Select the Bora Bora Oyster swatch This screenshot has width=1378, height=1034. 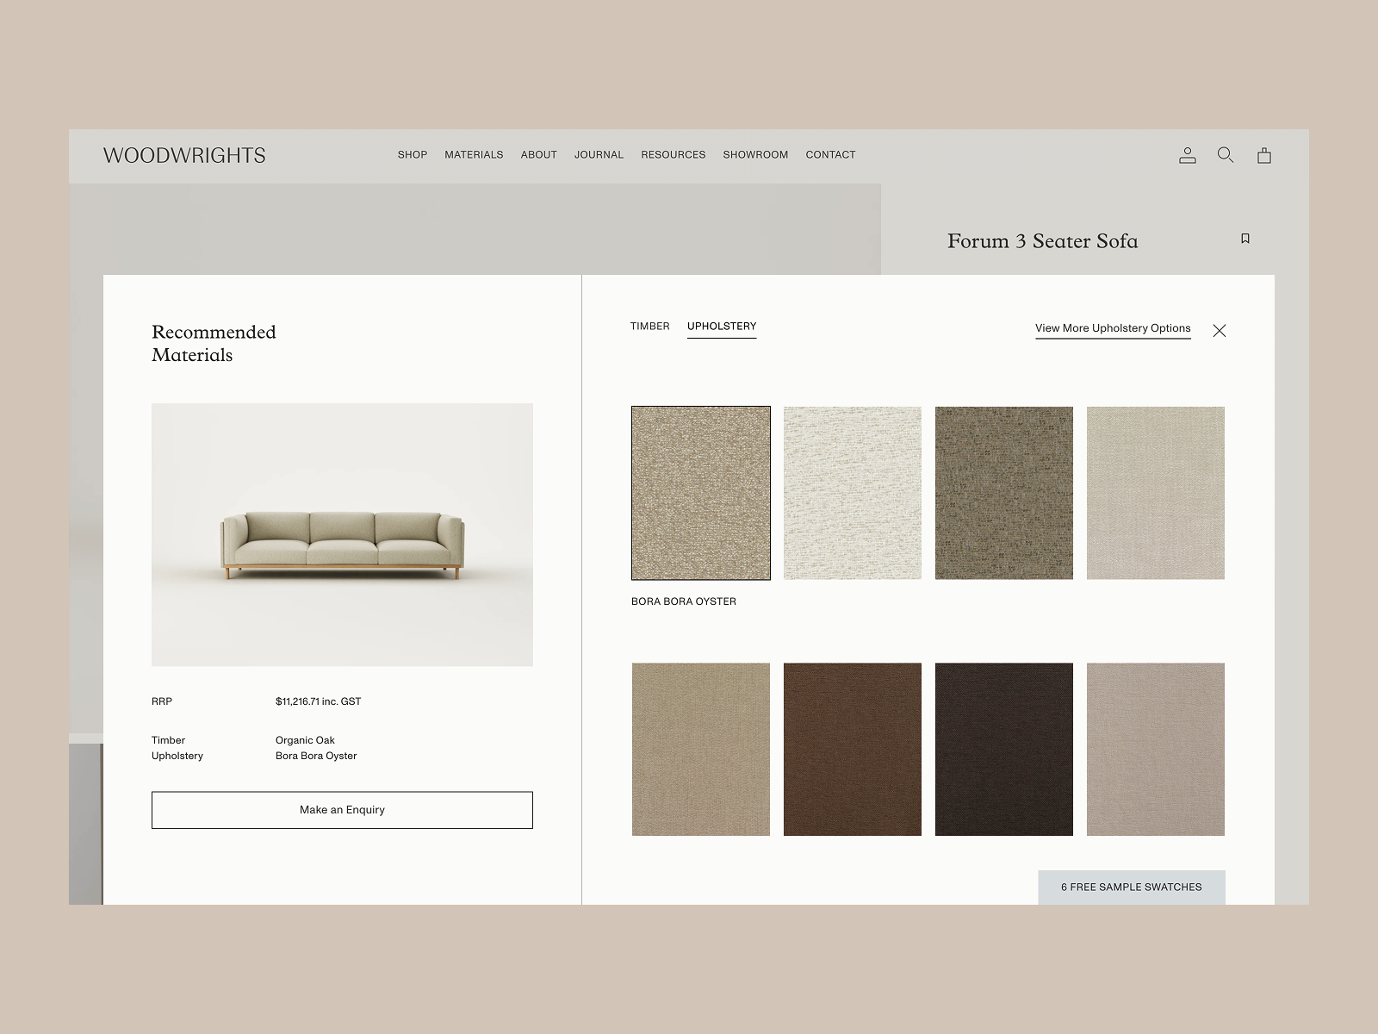[701, 493]
